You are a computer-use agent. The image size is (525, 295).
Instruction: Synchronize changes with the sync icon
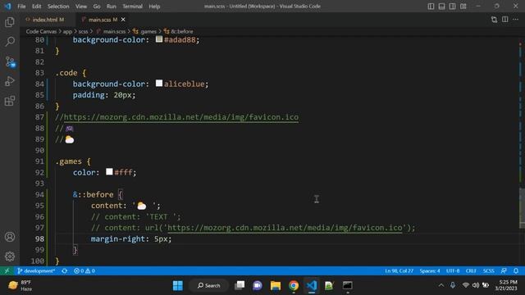point(65,270)
